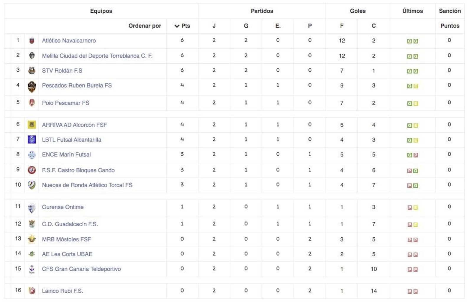Click the first green G result badge for Atlético Navalcarnero
The width and height of the screenshot is (472, 306).
tap(409, 41)
